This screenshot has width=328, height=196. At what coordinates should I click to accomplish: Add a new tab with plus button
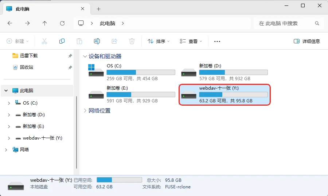pos(99,9)
